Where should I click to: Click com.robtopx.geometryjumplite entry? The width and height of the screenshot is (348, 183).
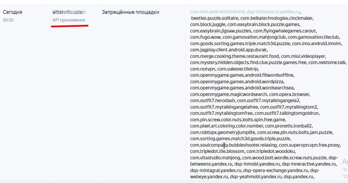point(222,132)
